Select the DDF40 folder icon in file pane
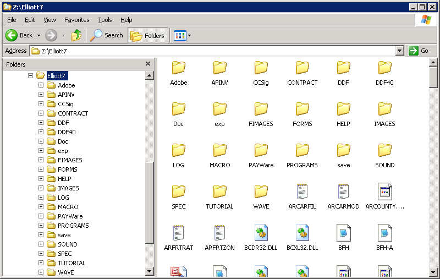The width and height of the screenshot is (440, 279). coord(384,68)
